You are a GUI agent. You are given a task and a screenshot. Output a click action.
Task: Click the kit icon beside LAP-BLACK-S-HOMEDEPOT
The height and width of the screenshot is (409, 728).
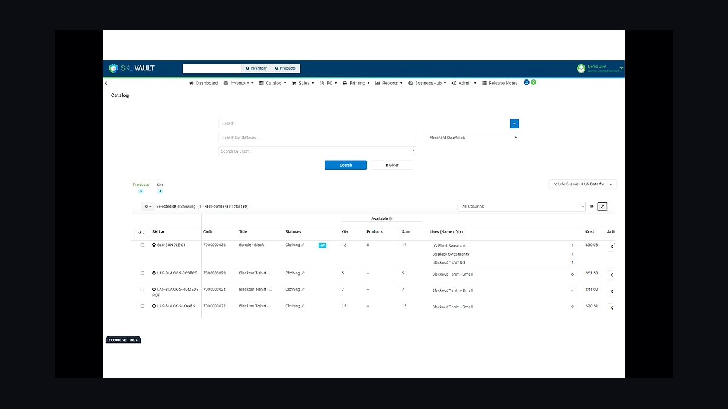[x=154, y=290]
